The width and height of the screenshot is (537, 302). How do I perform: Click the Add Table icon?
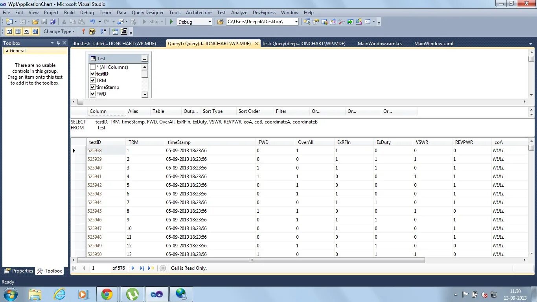coord(115,31)
